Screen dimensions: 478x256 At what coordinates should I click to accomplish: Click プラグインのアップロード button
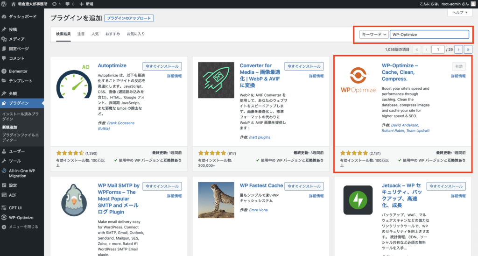point(129,18)
